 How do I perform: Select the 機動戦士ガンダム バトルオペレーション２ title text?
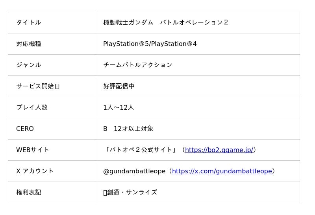coord(165,22)
